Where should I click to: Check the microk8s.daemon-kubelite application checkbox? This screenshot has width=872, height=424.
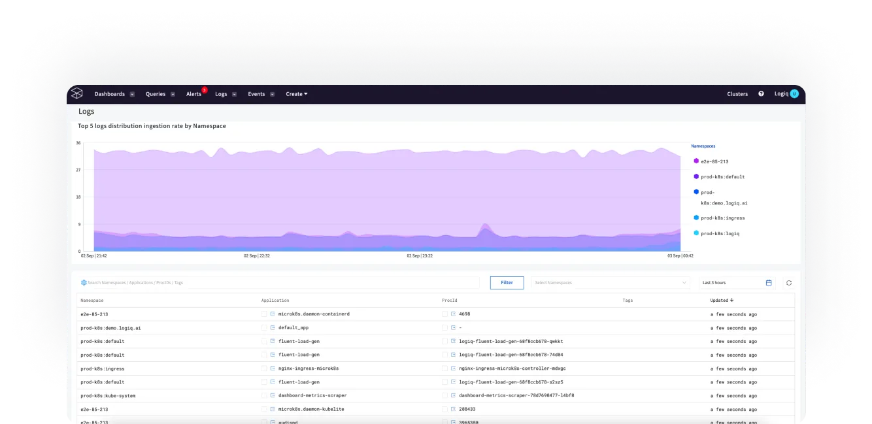pos(264,409)
